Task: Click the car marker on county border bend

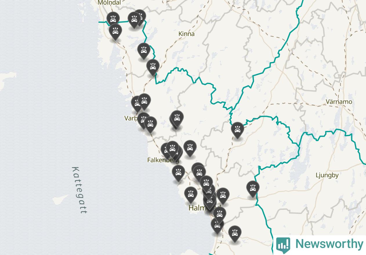Action: 153,67
